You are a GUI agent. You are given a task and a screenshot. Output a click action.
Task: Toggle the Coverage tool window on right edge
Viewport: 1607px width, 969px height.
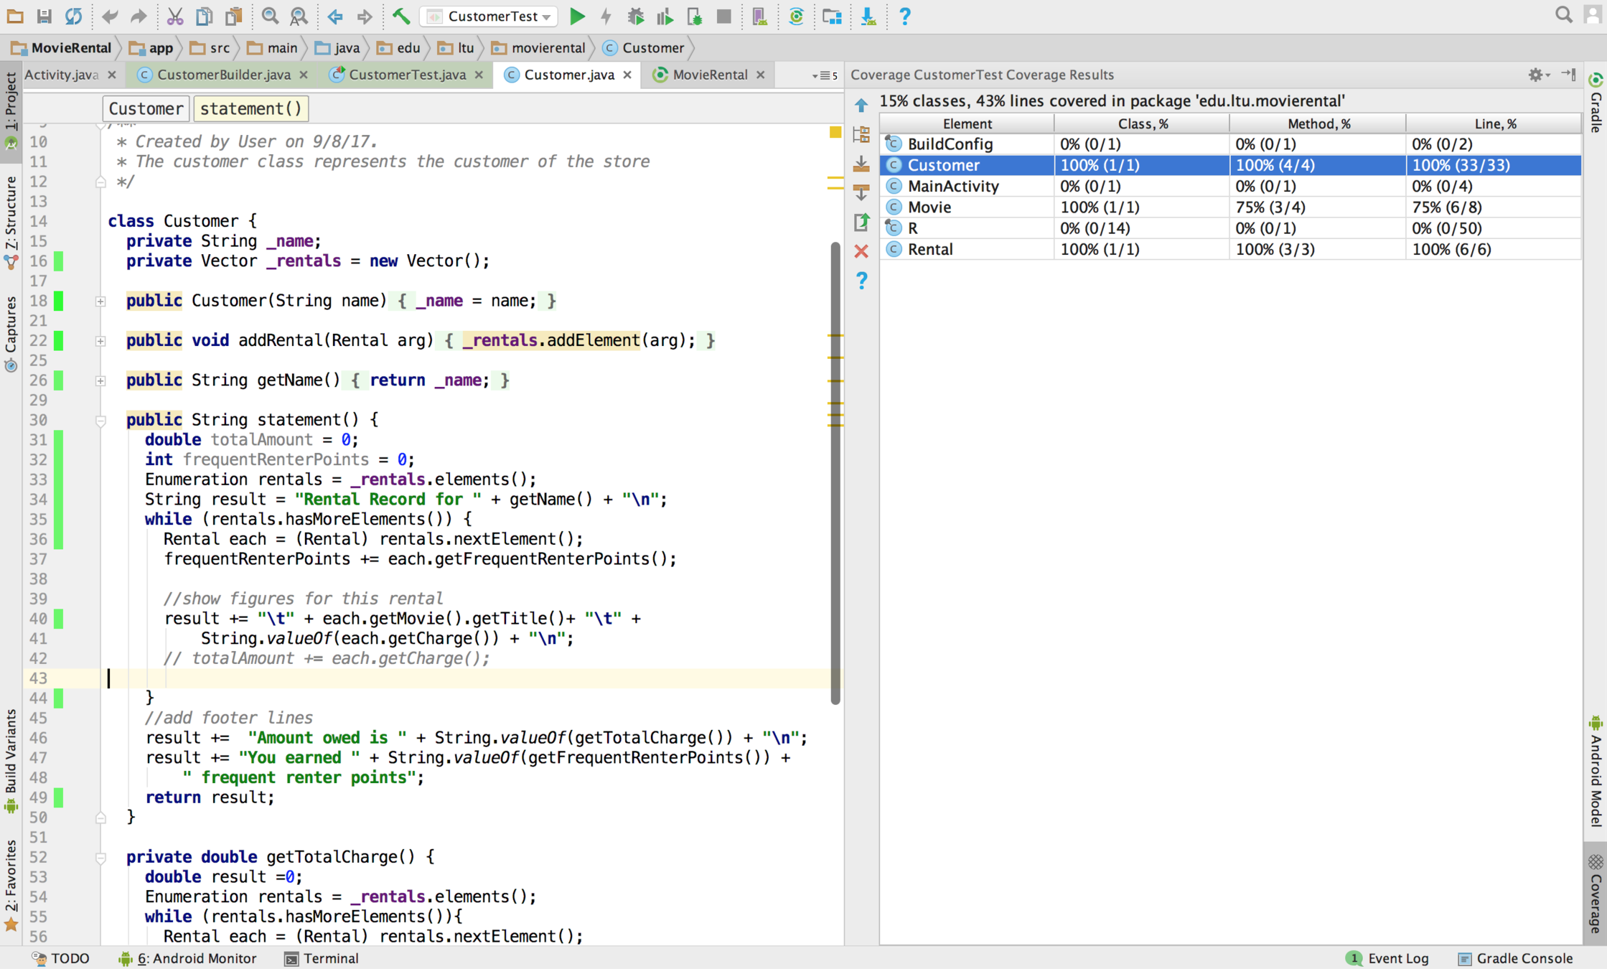[x=1595, y=894]
